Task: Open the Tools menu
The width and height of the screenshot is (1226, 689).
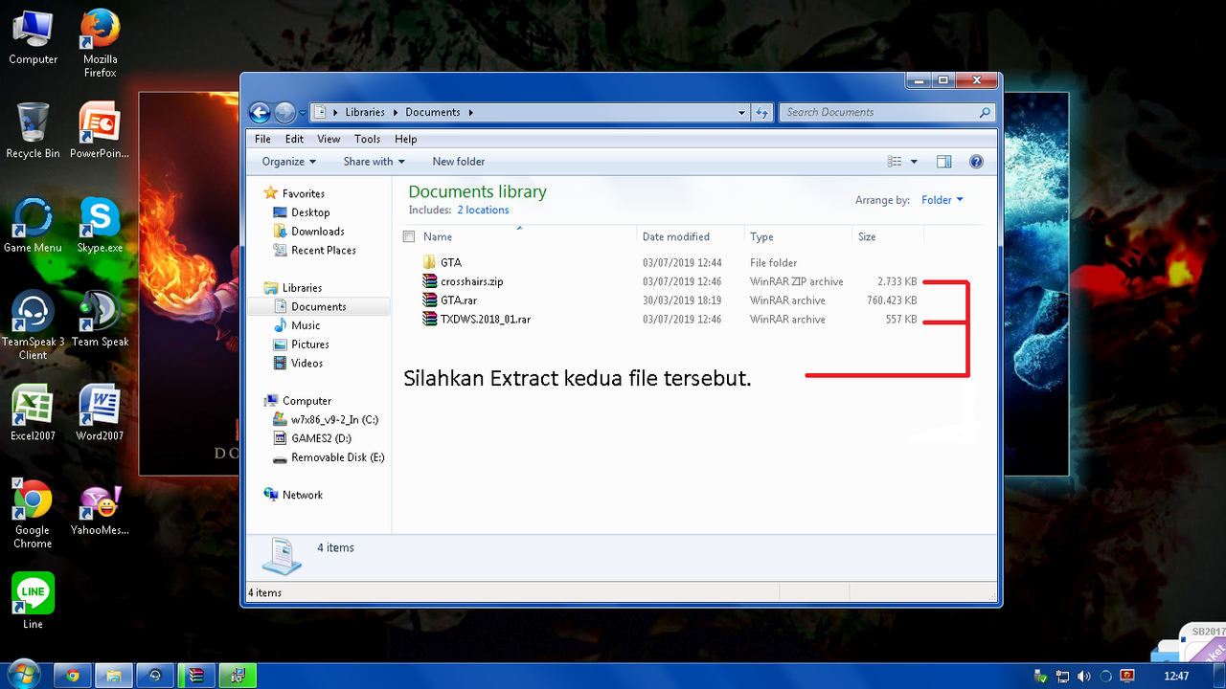Action: [x=367, y=139]
